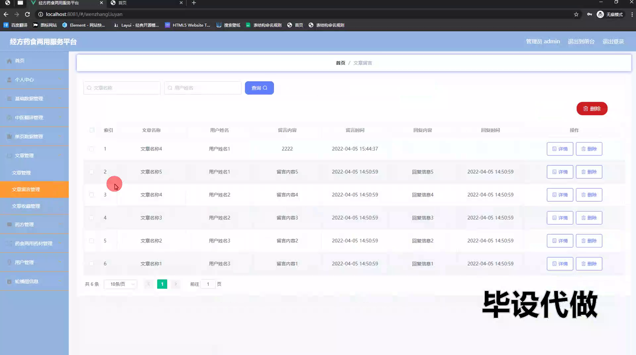Click the 个人中心 person icon
Screen dimensions: 636x355
pos(9,80)
